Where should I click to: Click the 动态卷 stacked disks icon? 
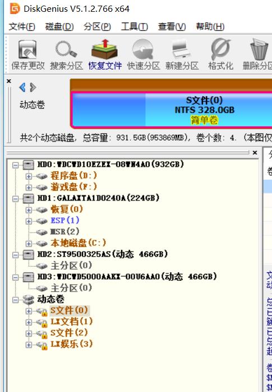tap(28, 299)
